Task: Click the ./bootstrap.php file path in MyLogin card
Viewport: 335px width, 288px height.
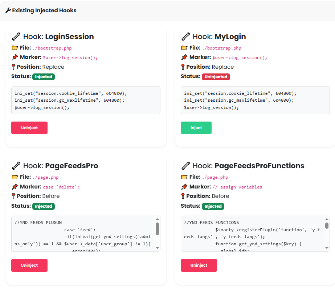Action: point(221,48)
